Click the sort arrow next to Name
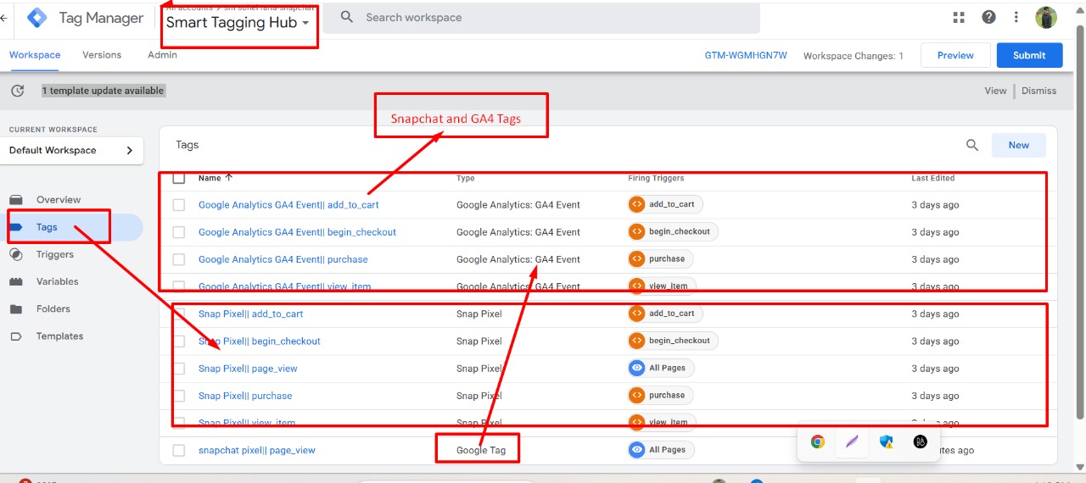 coord(228,178)
